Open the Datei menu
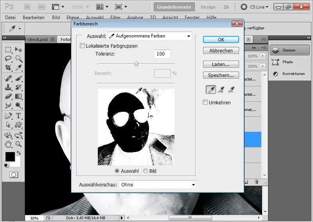Screen dimensions: 313x222 (11, 17)
